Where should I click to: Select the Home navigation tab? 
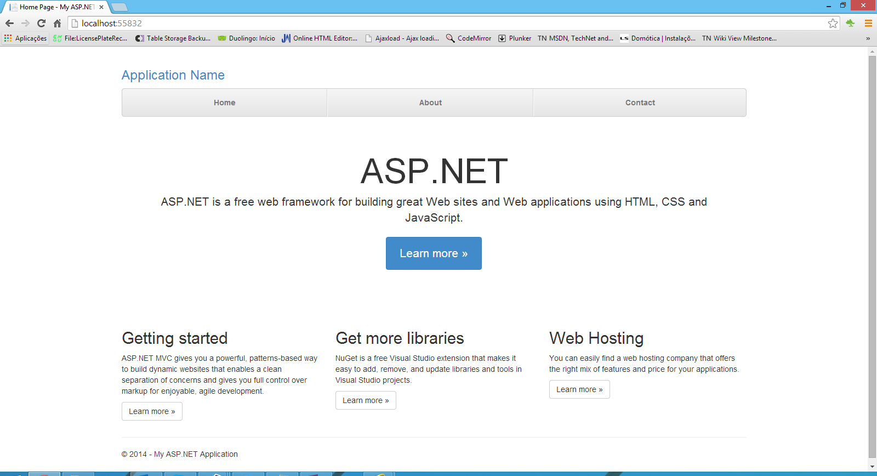(x=225, y=103)
